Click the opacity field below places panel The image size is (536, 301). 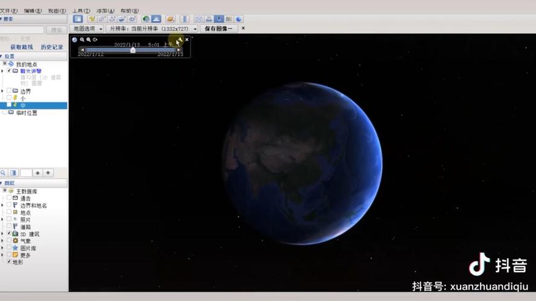pos(26,173)
